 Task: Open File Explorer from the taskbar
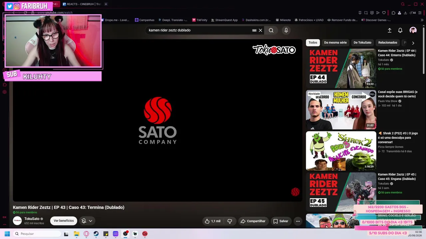click(77, 234)
